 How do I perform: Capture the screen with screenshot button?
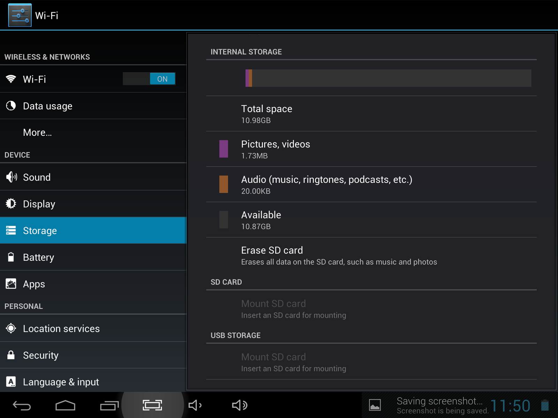point(152,405)
